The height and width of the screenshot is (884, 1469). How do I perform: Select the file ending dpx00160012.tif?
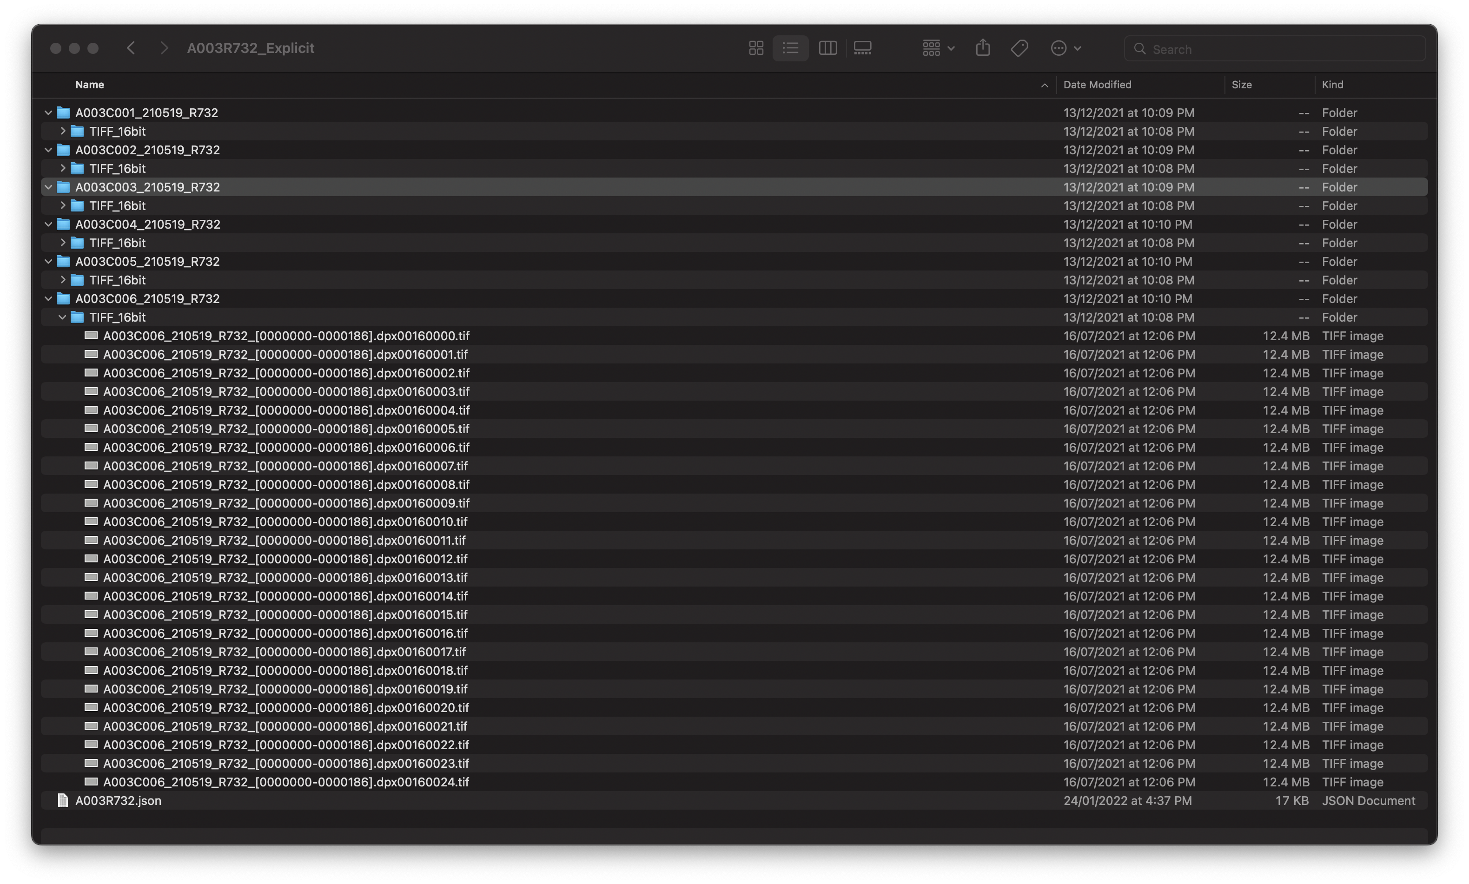285,559
